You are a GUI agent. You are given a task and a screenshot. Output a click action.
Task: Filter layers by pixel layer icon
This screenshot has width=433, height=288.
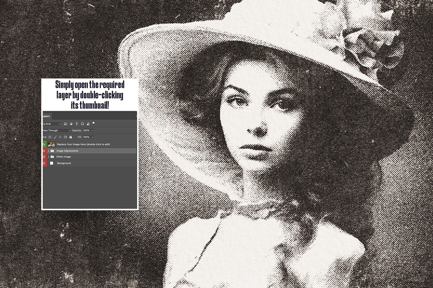click(66, 124)
